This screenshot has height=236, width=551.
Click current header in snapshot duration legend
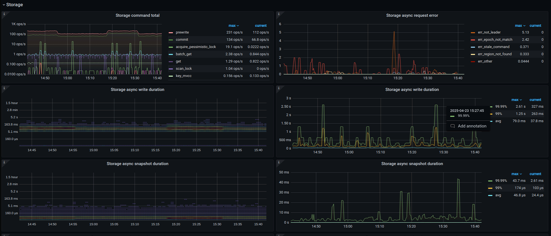(x=535, y=174)
